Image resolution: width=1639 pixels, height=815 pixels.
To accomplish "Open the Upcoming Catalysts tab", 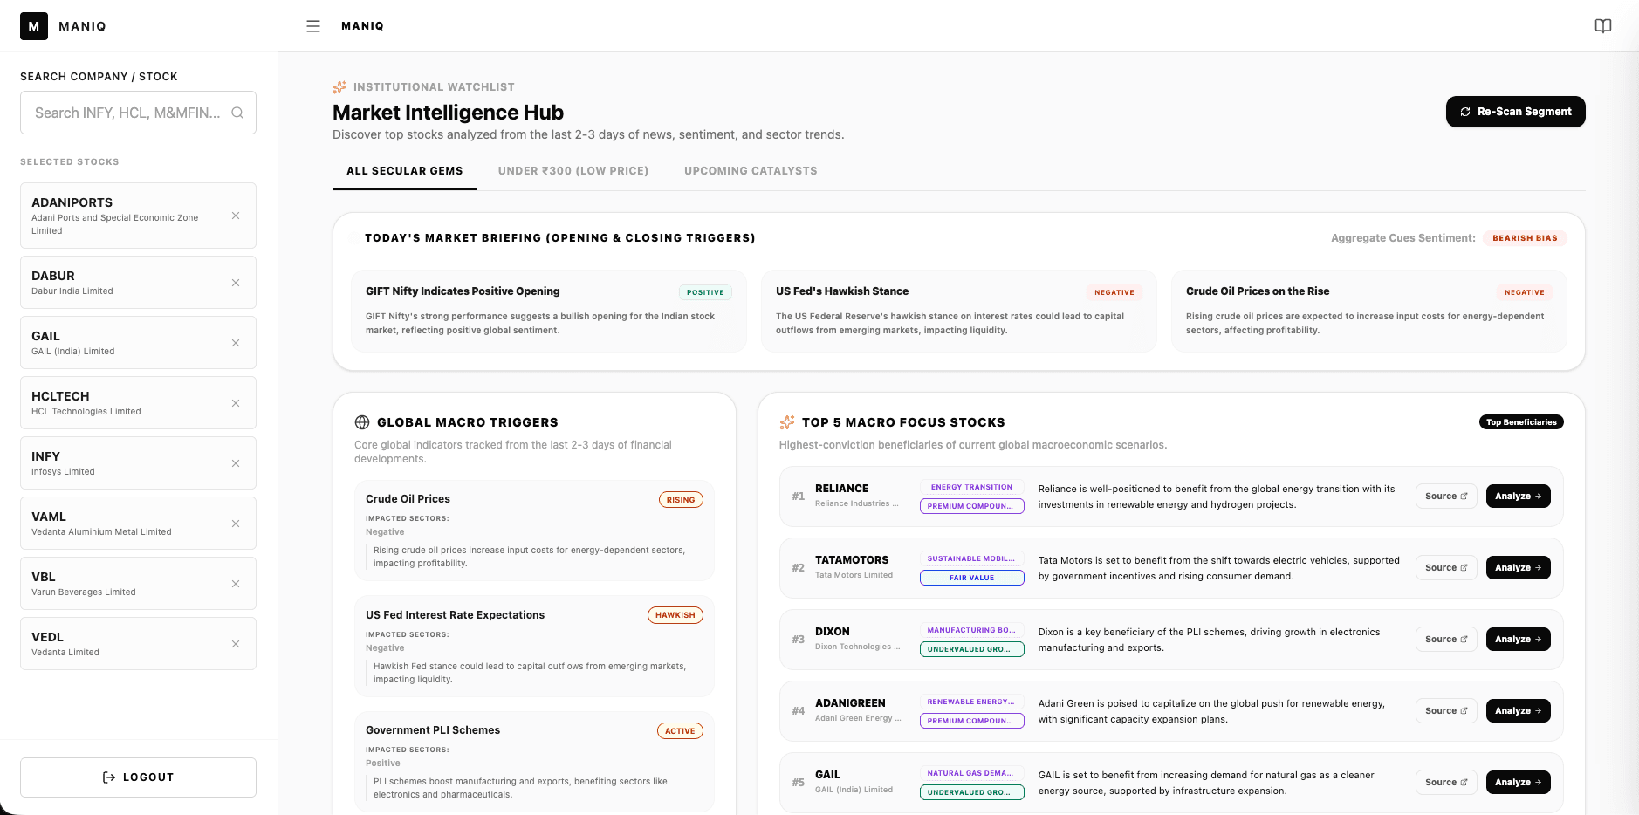I will (x=751, y=171).
